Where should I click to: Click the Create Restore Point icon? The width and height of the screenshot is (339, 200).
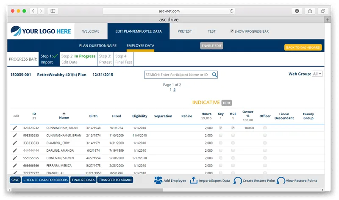238,181
